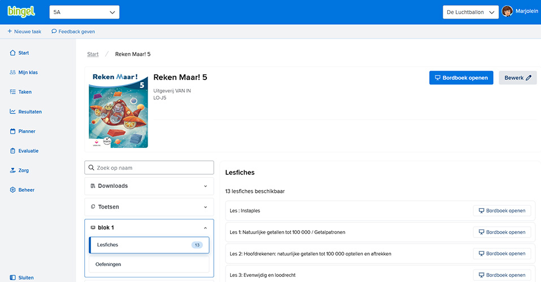Click Sluiten to collapse the sidebar
The image size is (541, 282).
(x=25, y=277)
